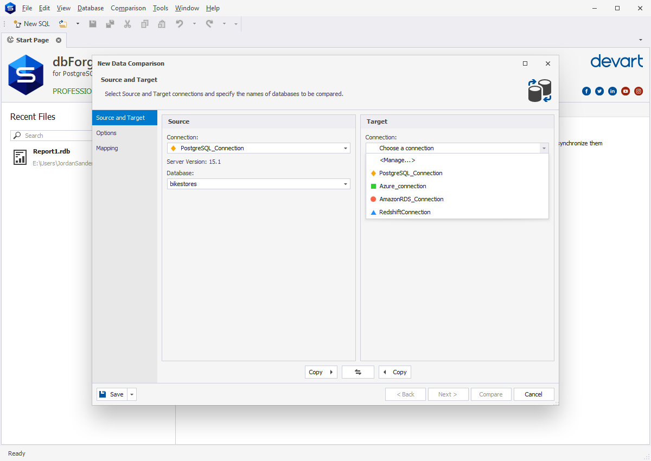The image size is (651, 461).
Task: Switch to the Start Page tab
Action: coord(33,40)
